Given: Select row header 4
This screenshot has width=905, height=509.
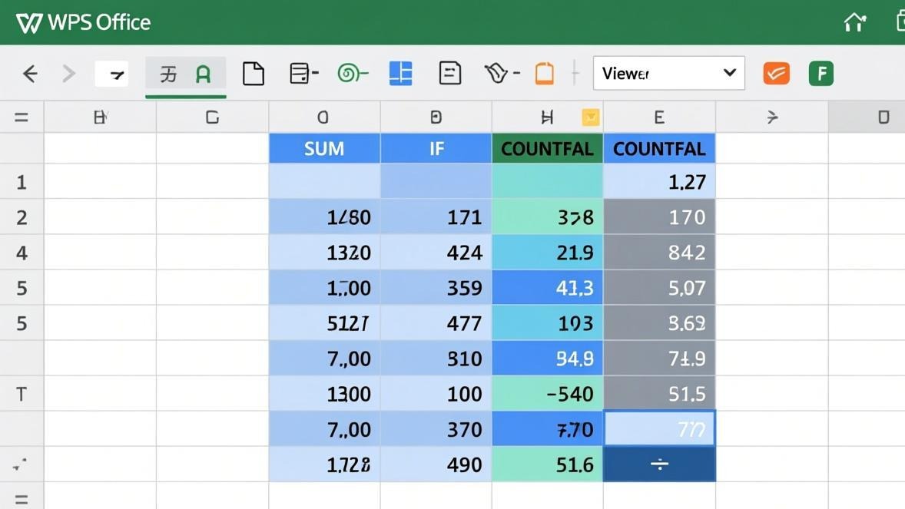Looking at the screenshot, I should (x=22, y=253).
